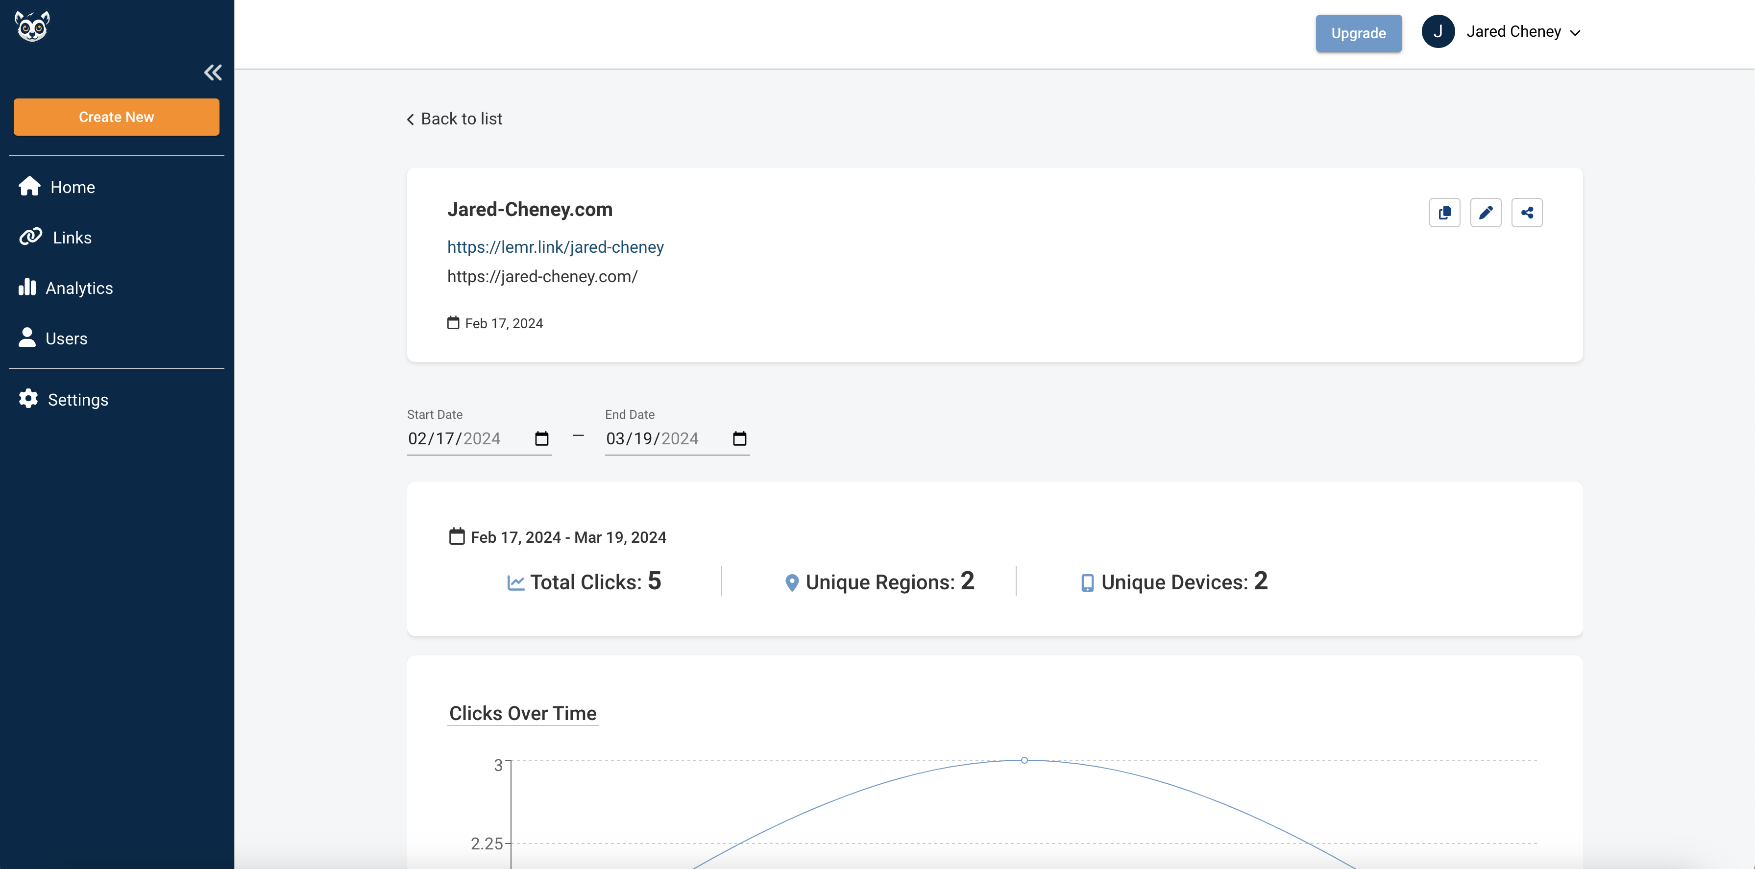1755x869 pixels.
Task: Edit link with pencil icon
Action: click(1486, 213)
